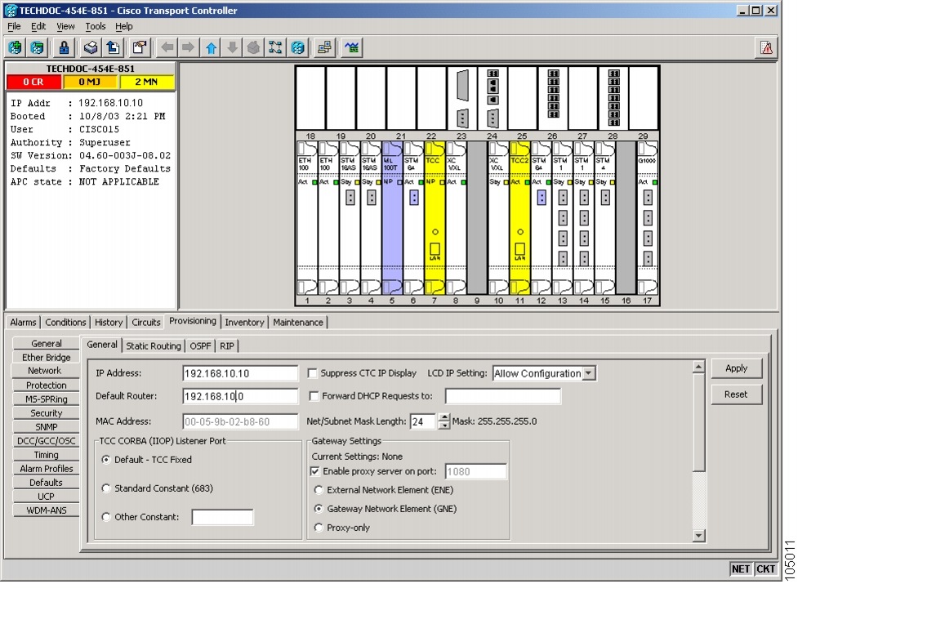Click the delete node toolbar icon
Image resolution: width=936 pixels, height=624 pixels.
pyautogui.click(x=37, y=47)
